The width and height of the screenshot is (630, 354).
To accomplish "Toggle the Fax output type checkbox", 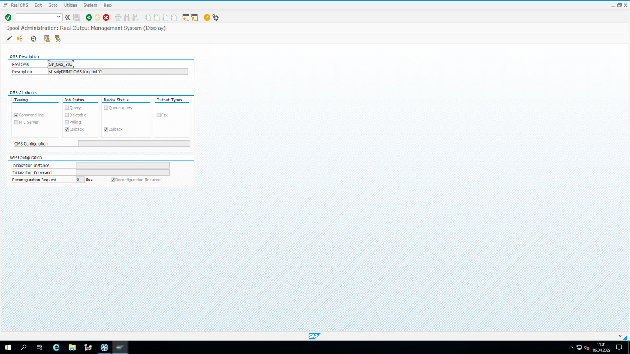I will pyautogui.click(x=159, y=115).
